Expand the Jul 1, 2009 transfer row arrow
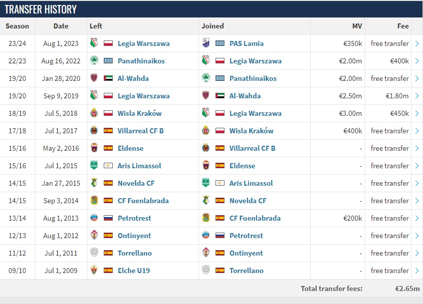The height and width of the screenshot is (304, 423). click(417, 271)
